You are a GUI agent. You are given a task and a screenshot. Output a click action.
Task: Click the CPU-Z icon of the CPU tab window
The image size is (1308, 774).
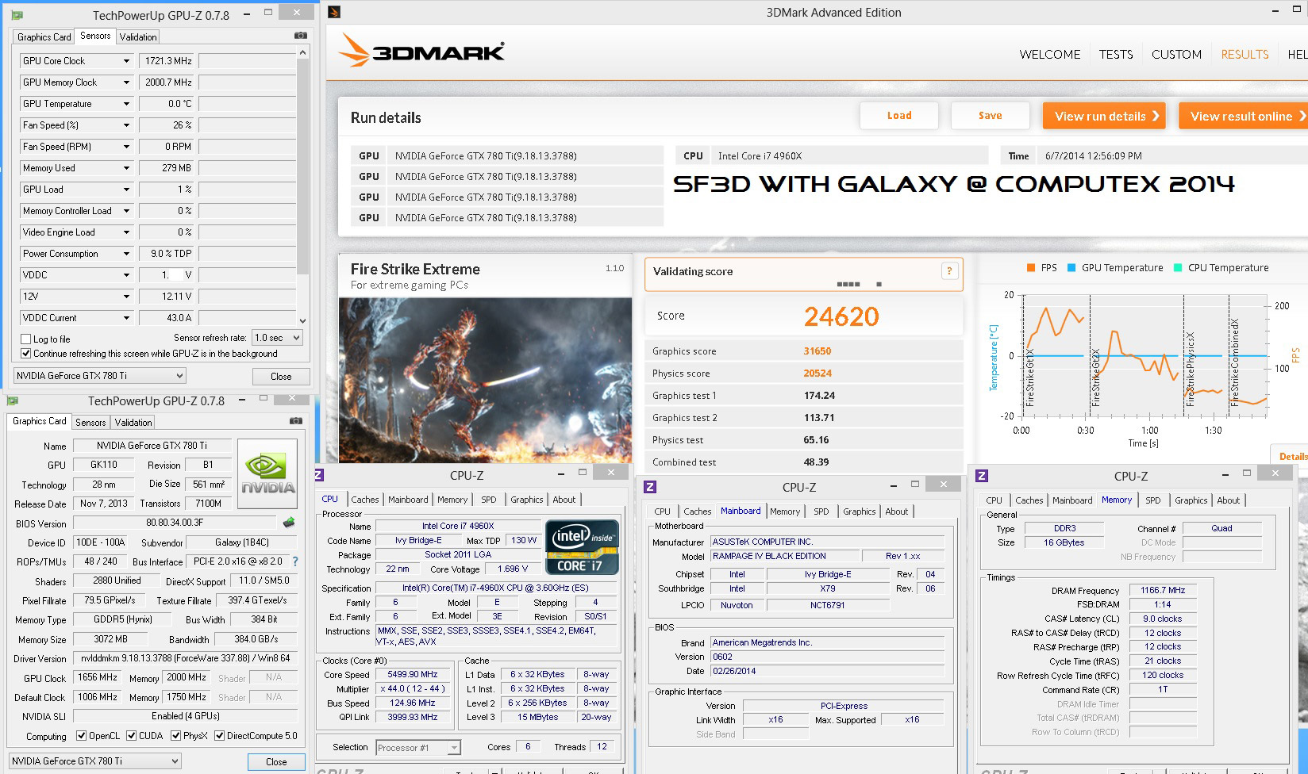(x=320, y=475)
